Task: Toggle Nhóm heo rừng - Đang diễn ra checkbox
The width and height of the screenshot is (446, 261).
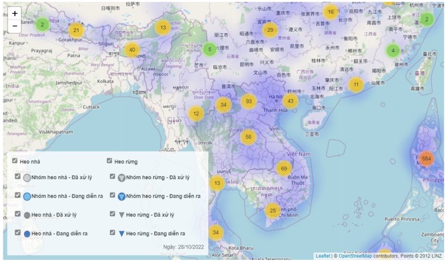Action: (113, 195)
